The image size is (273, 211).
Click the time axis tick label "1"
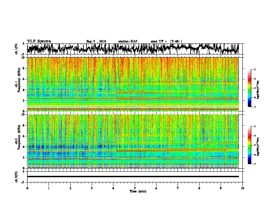point(49,188)
